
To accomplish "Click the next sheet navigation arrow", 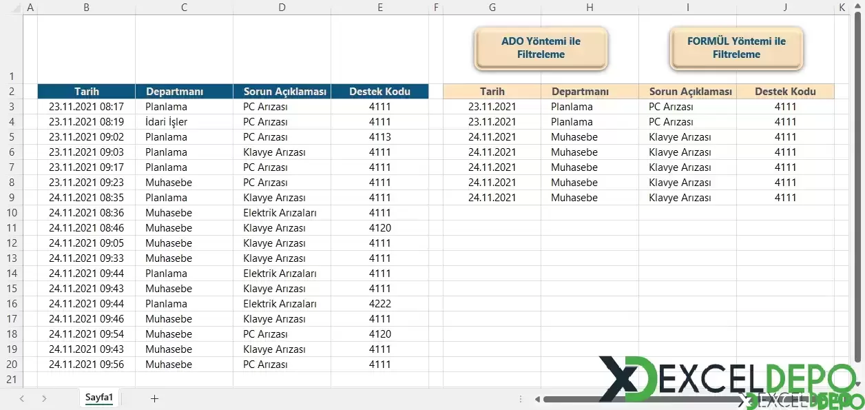I will (44, 398).
